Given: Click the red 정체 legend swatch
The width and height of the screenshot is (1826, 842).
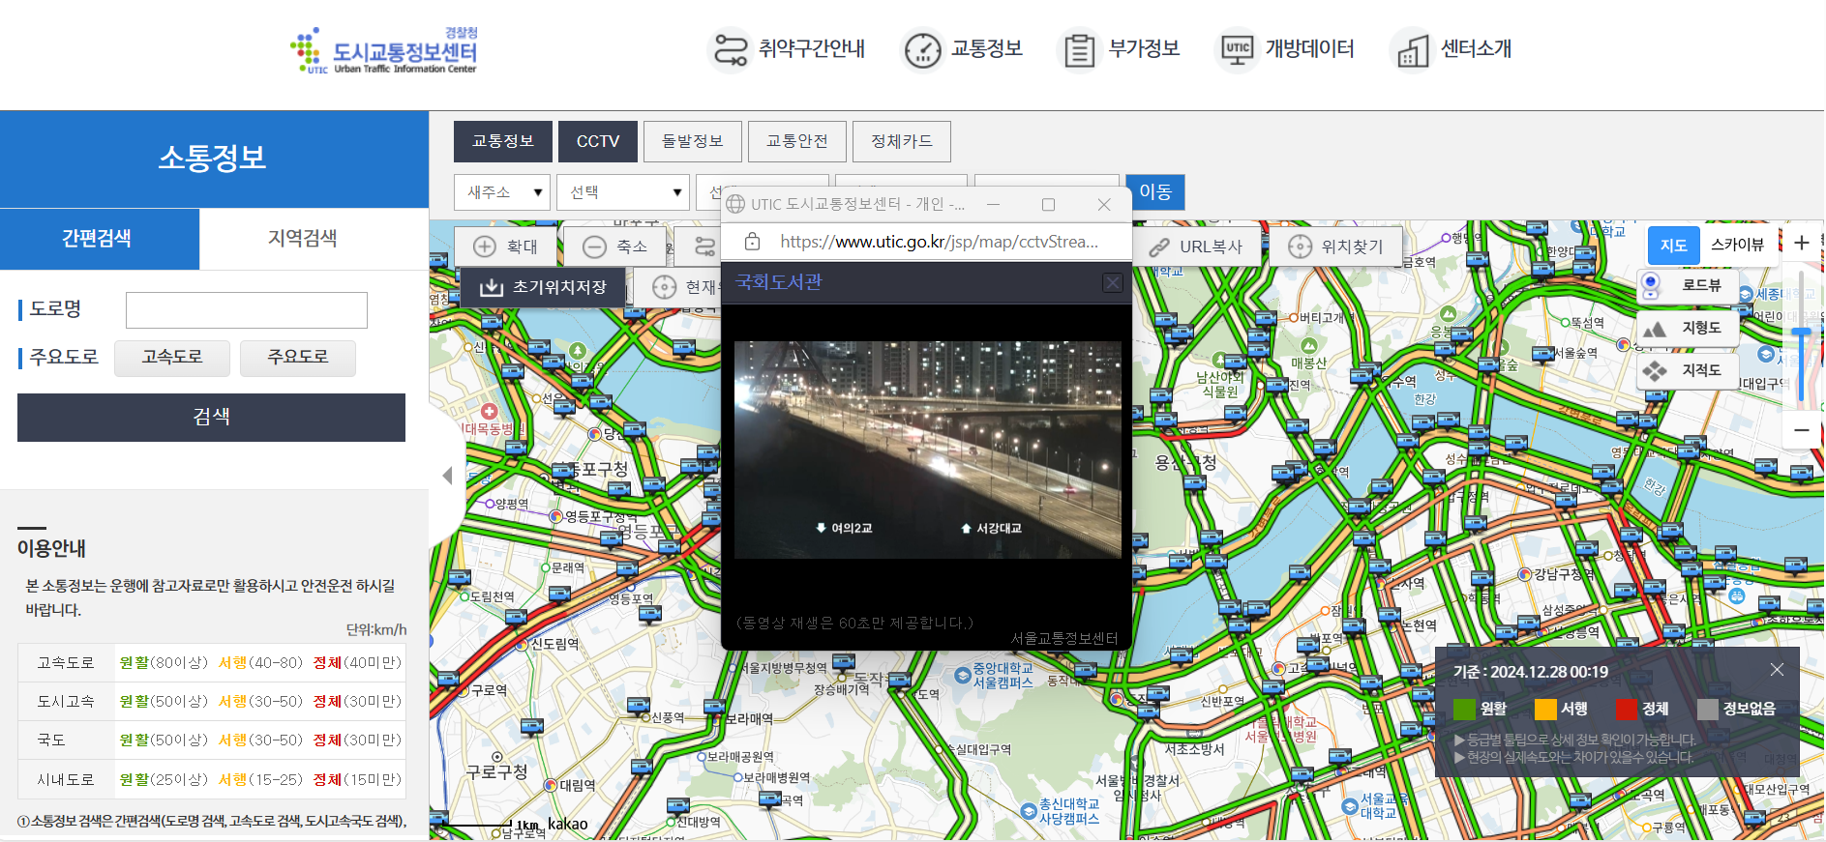Looking at the screenshot, I should tap(1626, 709).
